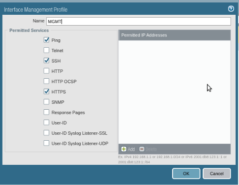The width and height of the screenshot is (239, 185).
Task: Click the Permitted IP Addresses column header
Action: (x=175, y=35)
